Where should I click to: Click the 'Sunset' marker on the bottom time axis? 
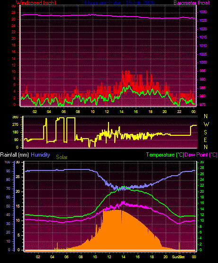[178, 257]
